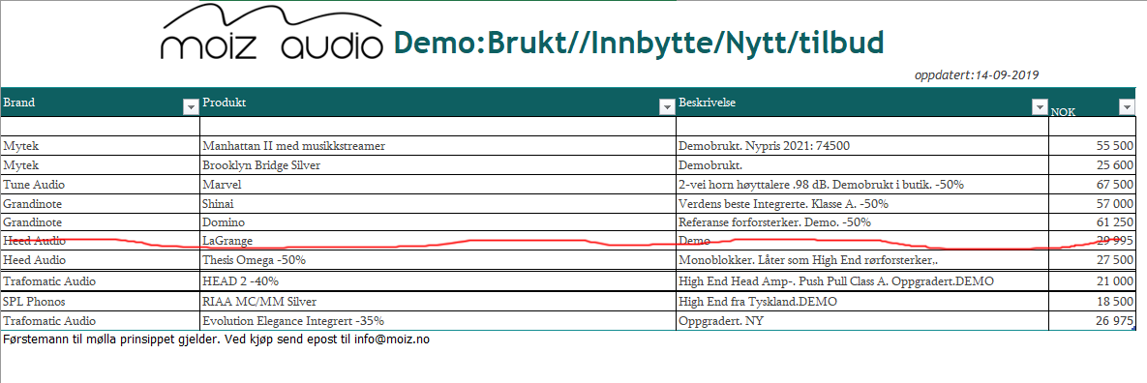The image size is (1147, 383).
Task: Select Trafomatic Audio cell in HEAD 2 row
Action: tap(101, 281)
